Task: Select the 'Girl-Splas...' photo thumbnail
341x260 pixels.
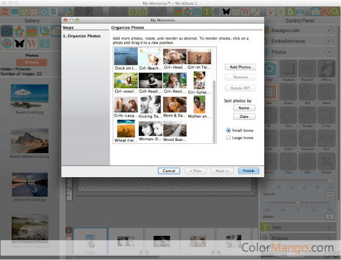Action: 199,80
